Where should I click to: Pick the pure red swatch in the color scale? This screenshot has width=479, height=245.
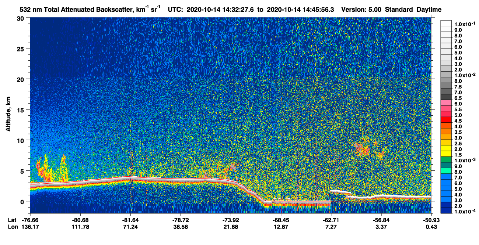tap(446, 120)
